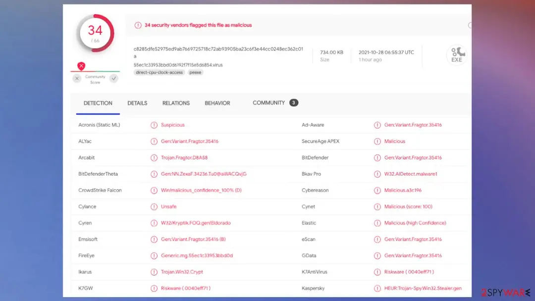The height and width of the screenshot is (301, 535).
Task: Click the 734.00 KB size value
Action: pos(331,52)
